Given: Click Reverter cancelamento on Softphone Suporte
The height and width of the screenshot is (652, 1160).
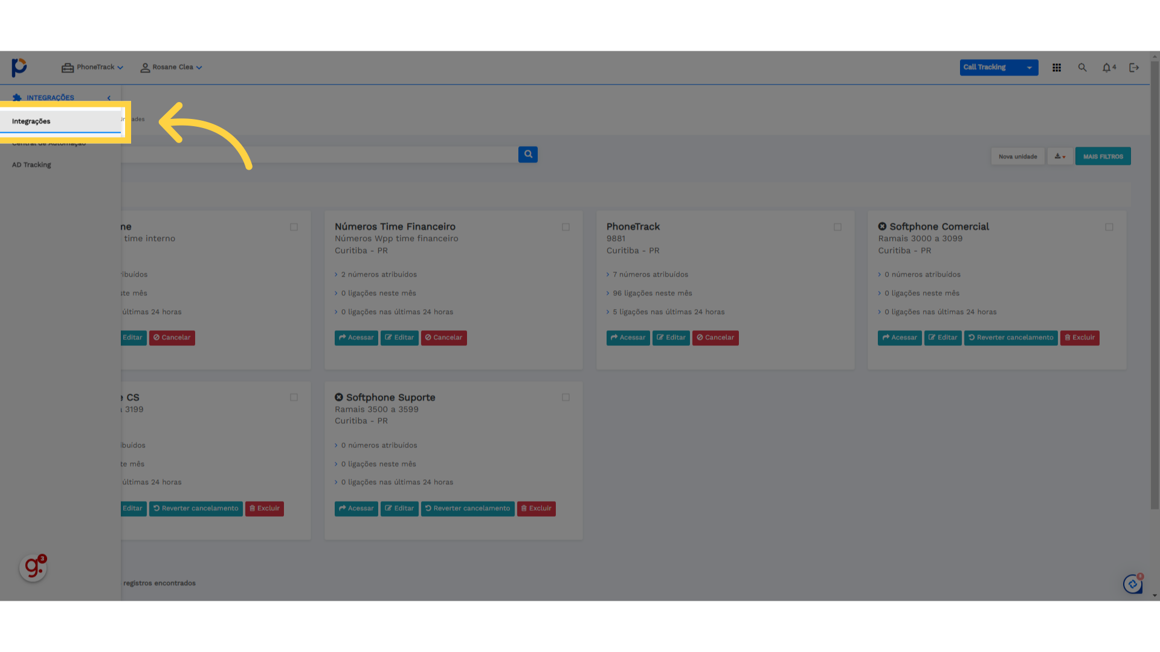Looking at the screenshot, I should click(468, 508).
